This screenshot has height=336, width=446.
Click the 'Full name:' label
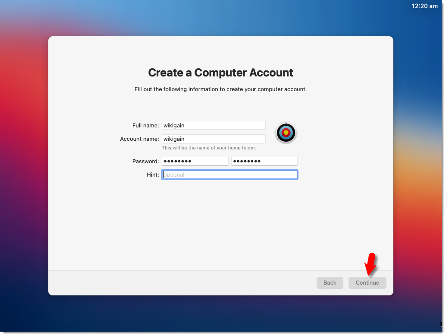coord(146,126)
